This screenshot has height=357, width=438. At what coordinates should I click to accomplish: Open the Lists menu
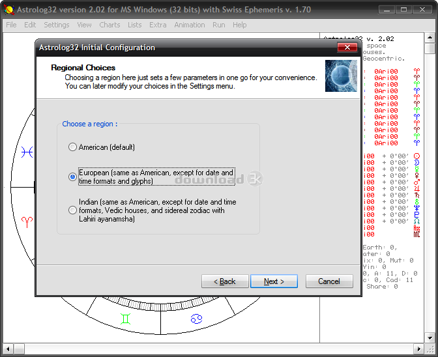(135, 25)
